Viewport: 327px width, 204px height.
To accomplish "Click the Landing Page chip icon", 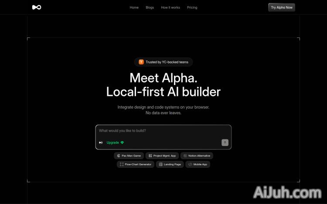I will (x=160, y=164).
